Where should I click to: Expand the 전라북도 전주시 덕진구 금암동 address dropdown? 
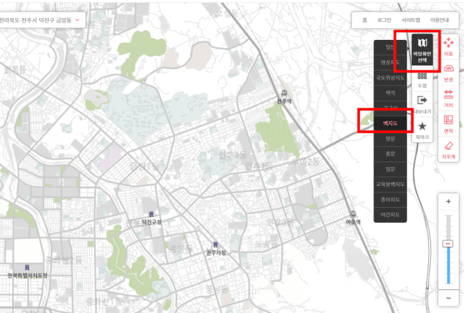(42, 20)
